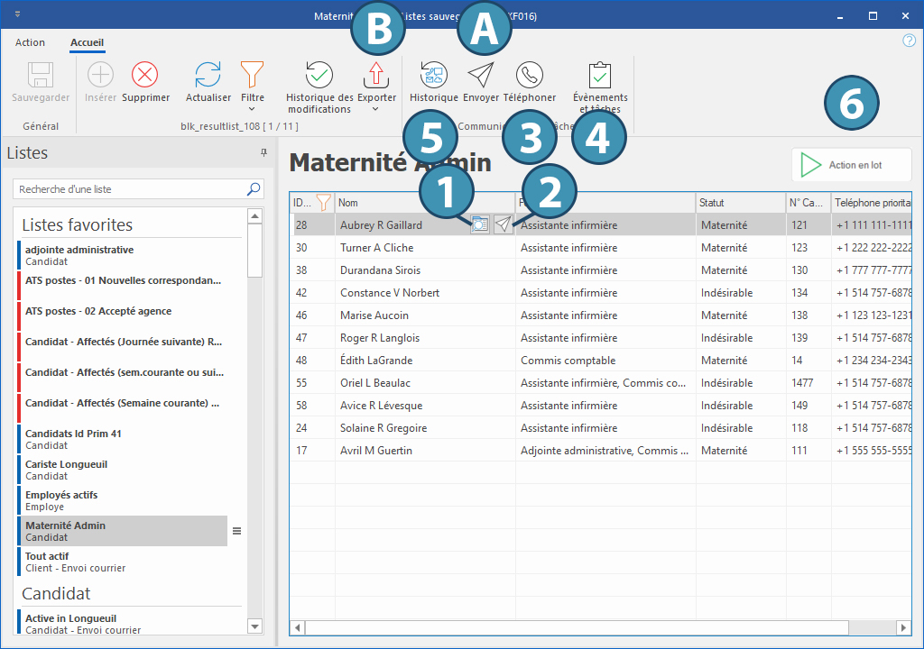Open the Historique des modifications icon

pyautogui.click(x=319, y=75)
